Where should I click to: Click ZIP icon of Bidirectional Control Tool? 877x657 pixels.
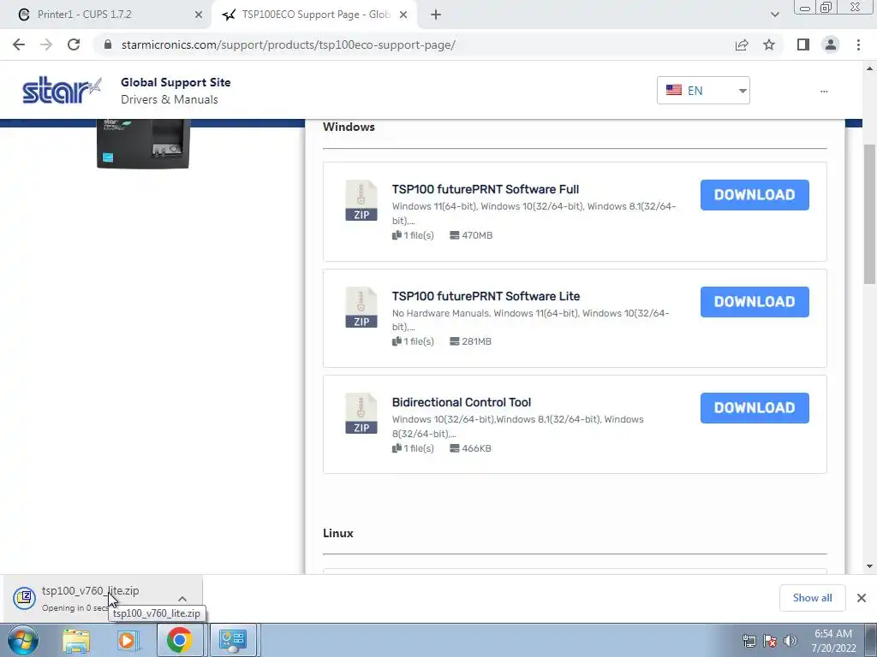361,413
